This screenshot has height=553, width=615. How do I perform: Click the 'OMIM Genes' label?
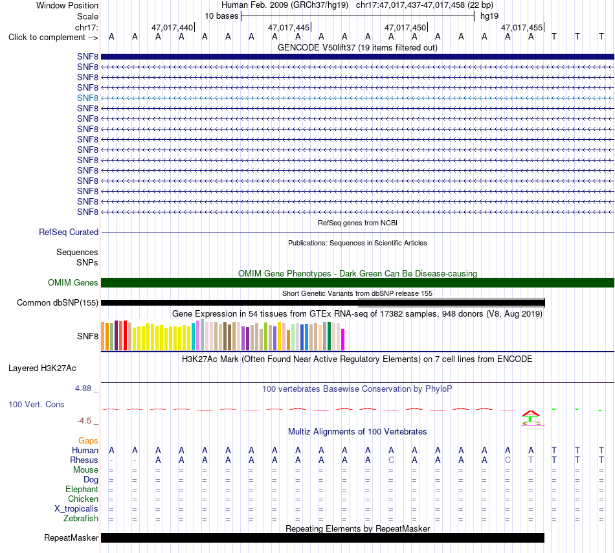pos(73,283)
